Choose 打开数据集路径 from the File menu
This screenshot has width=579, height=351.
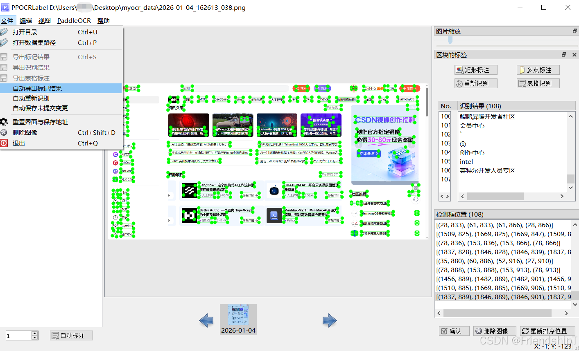pos(61,42)
